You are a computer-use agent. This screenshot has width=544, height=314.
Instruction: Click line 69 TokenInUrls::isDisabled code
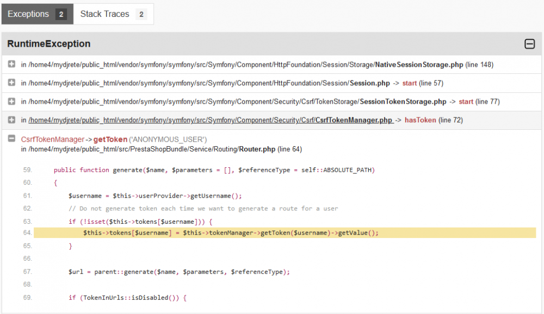127,298
